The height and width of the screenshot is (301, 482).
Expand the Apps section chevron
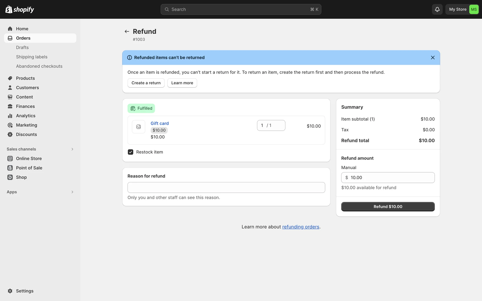[x=72, y=192]
